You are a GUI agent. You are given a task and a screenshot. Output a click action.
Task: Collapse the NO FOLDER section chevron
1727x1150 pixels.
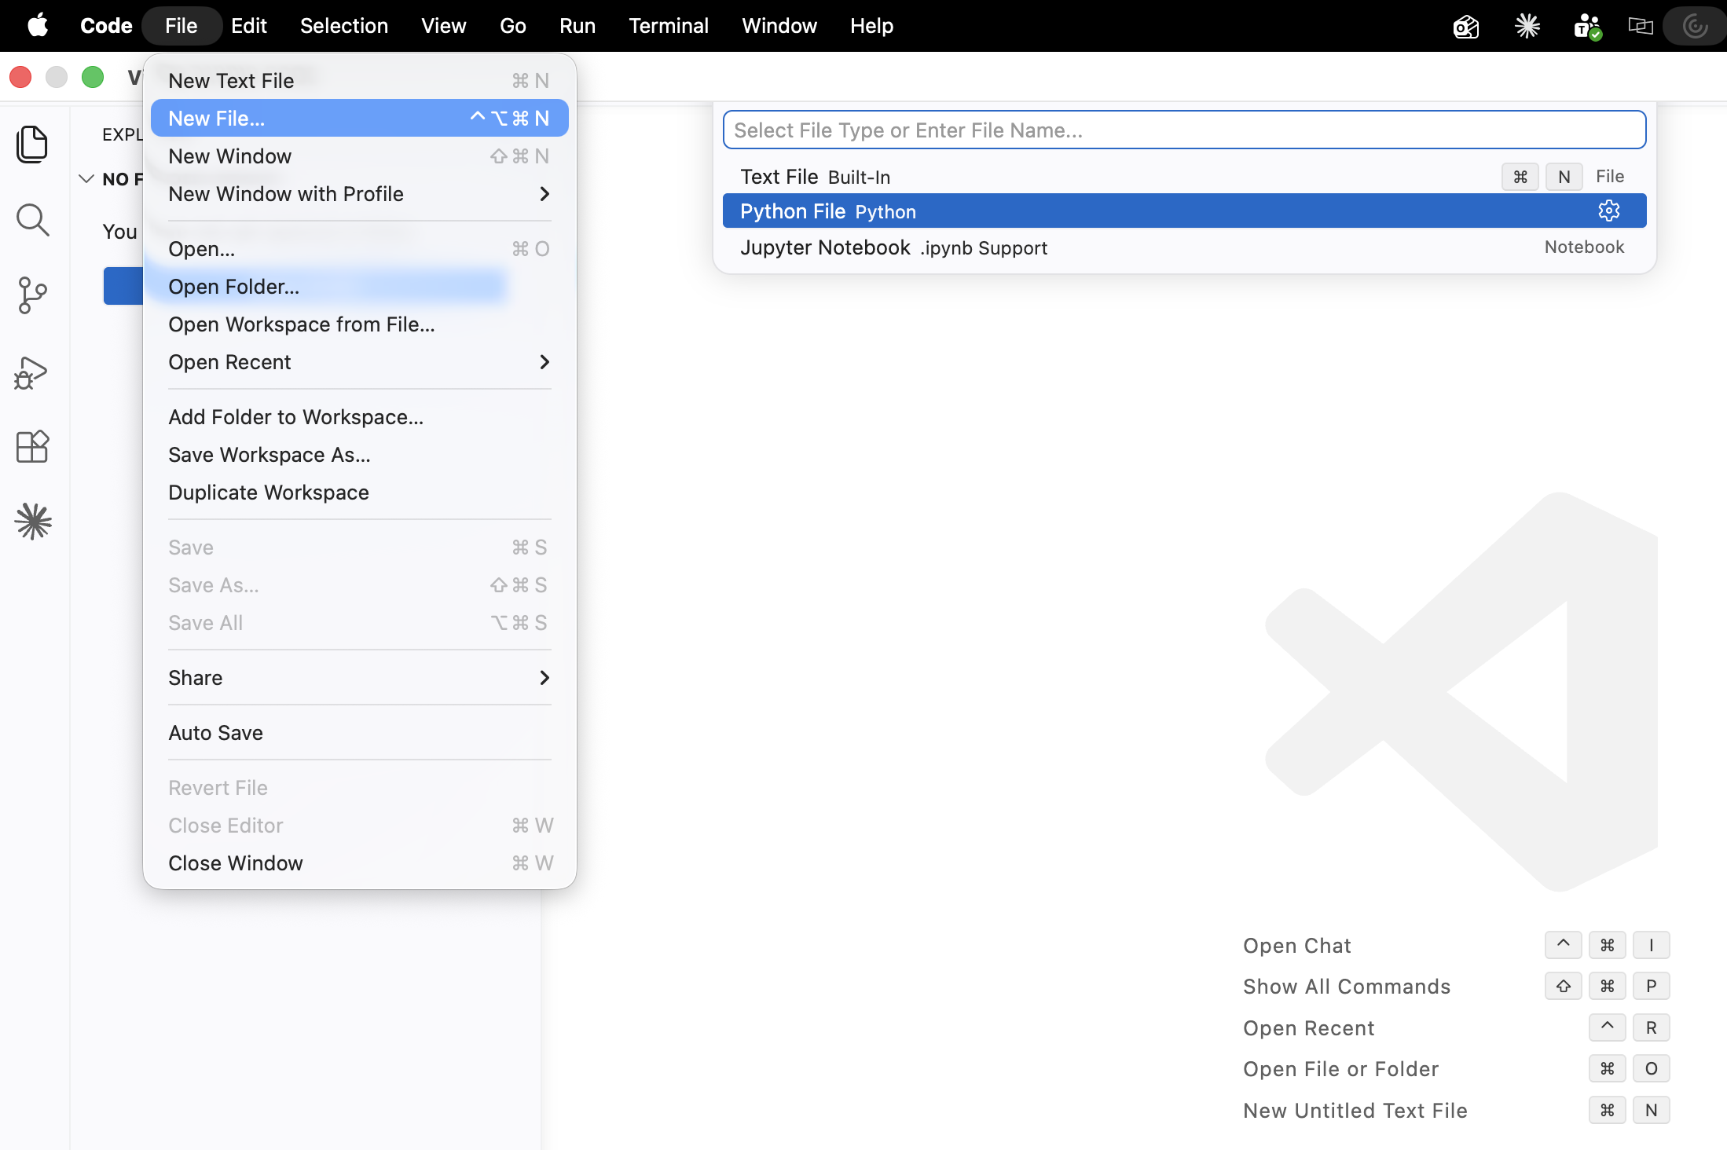(86, 179)
